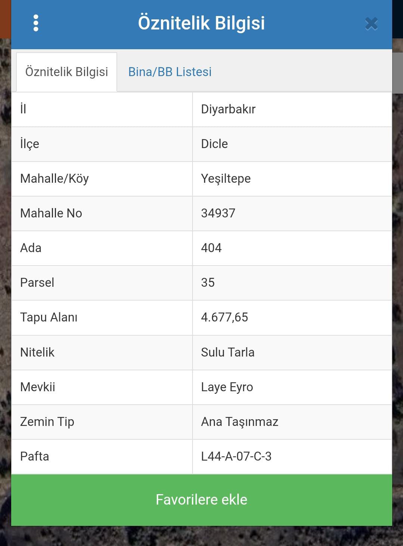Click the Favorilere ekle button
The height and width of the screenshot is (546, 403).
(x=201, y=500)
